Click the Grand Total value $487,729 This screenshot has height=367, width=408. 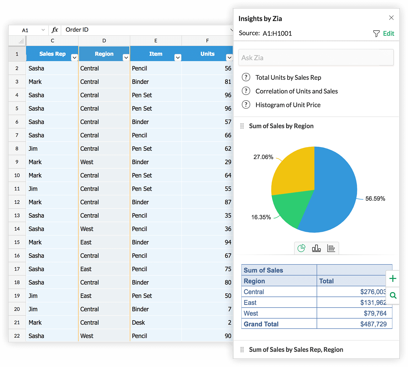tap(373, 324)
